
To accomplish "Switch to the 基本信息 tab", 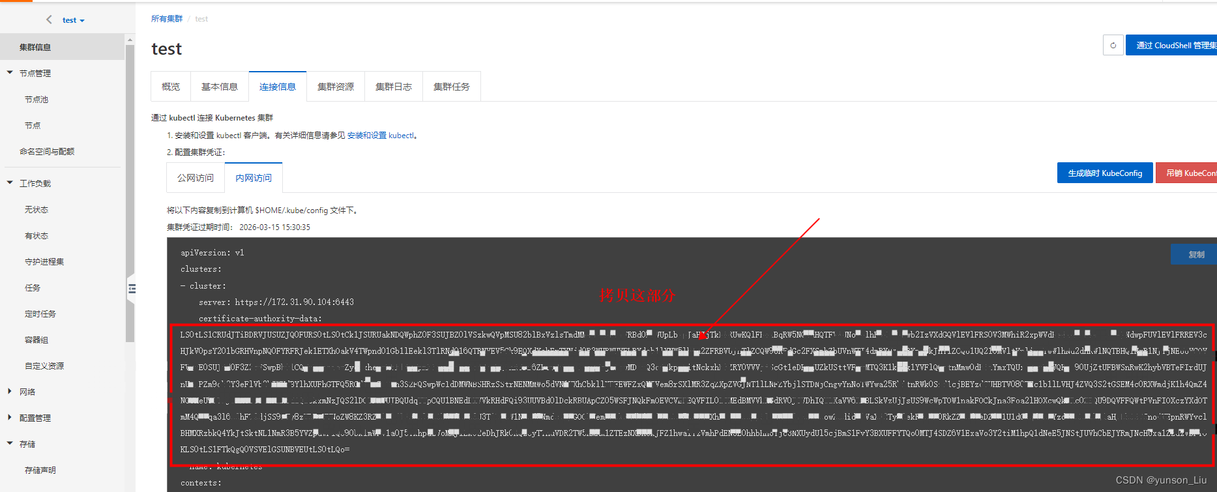I will [220, 87].
